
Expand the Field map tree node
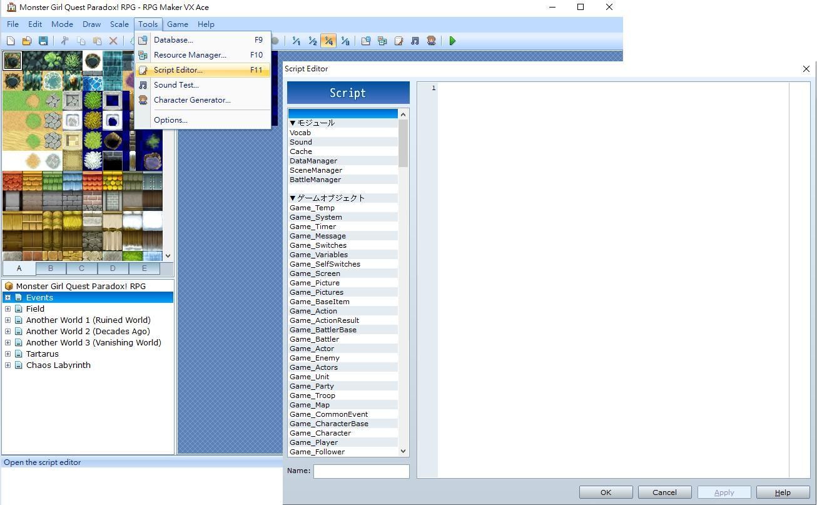tap(8, 309)
